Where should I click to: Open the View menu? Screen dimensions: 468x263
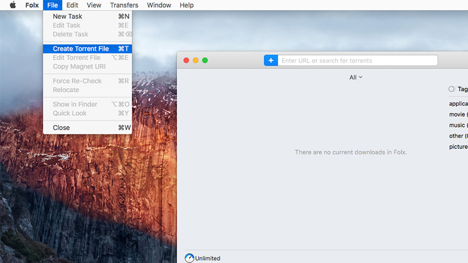[94, 5]
